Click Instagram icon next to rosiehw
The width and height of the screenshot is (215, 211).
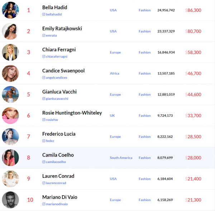(x=44, y=120)
